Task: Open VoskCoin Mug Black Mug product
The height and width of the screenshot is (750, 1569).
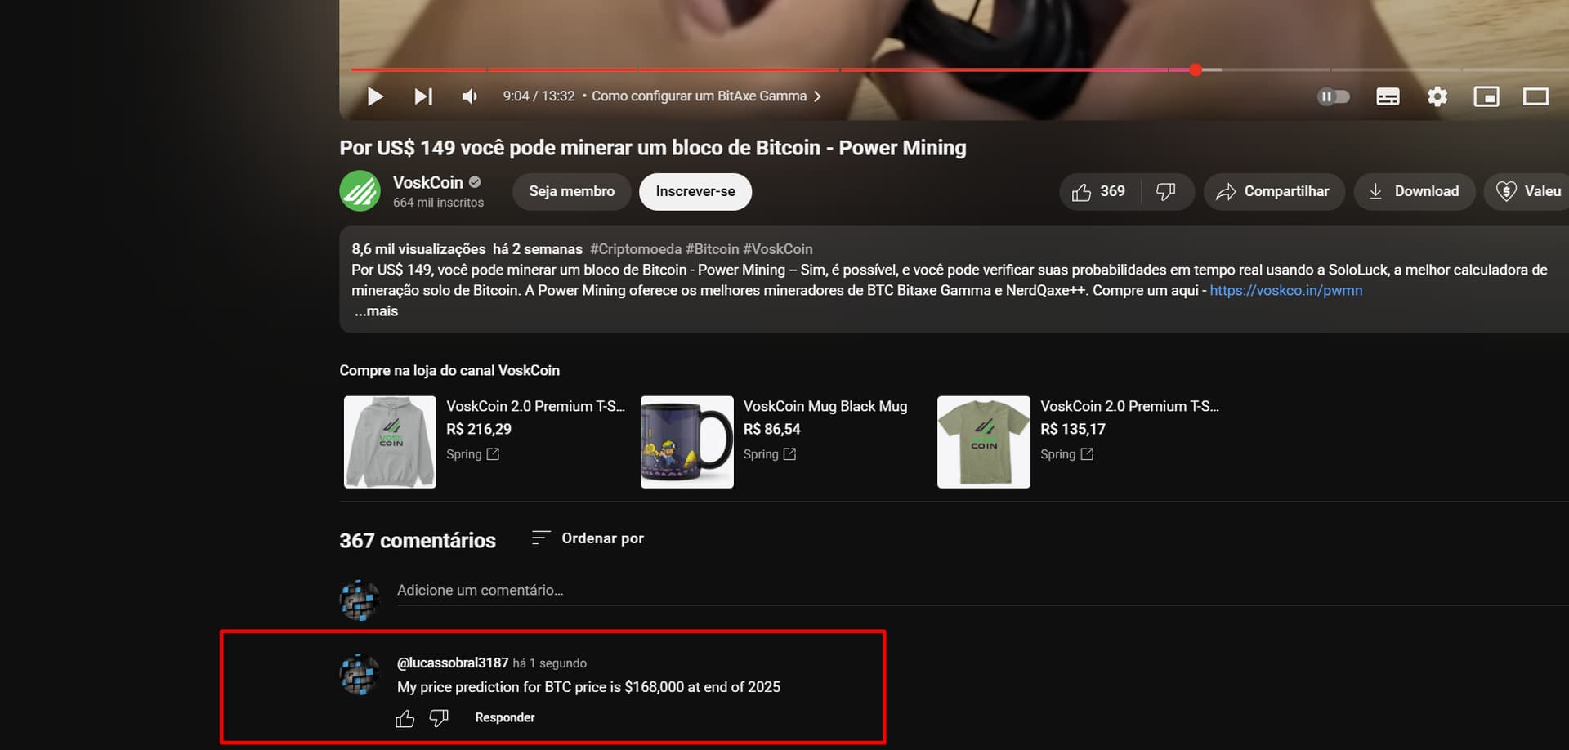Action: pos(825,406)
